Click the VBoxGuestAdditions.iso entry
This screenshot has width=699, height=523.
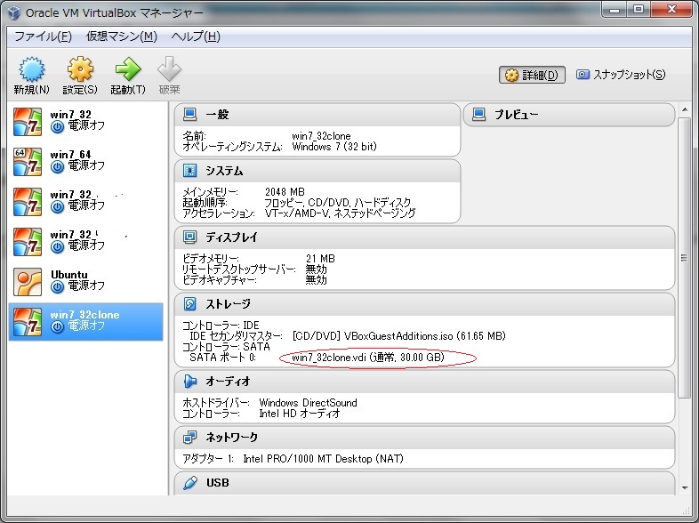[x=398, y=335]
